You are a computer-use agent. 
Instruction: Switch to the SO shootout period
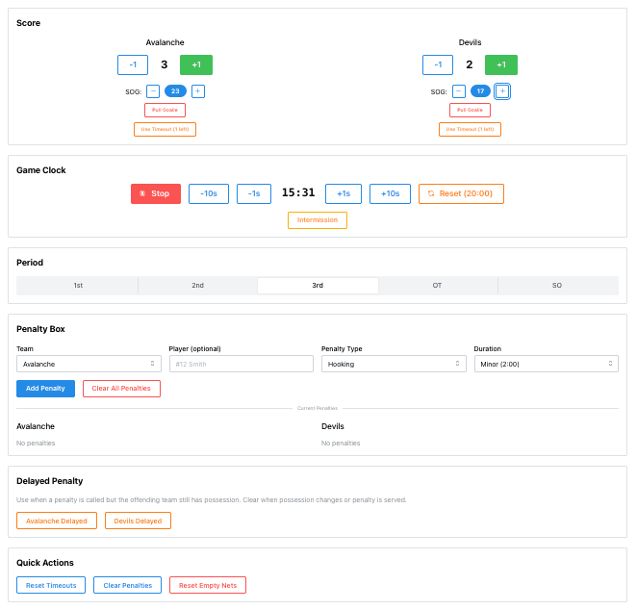(x=557, y=286)
